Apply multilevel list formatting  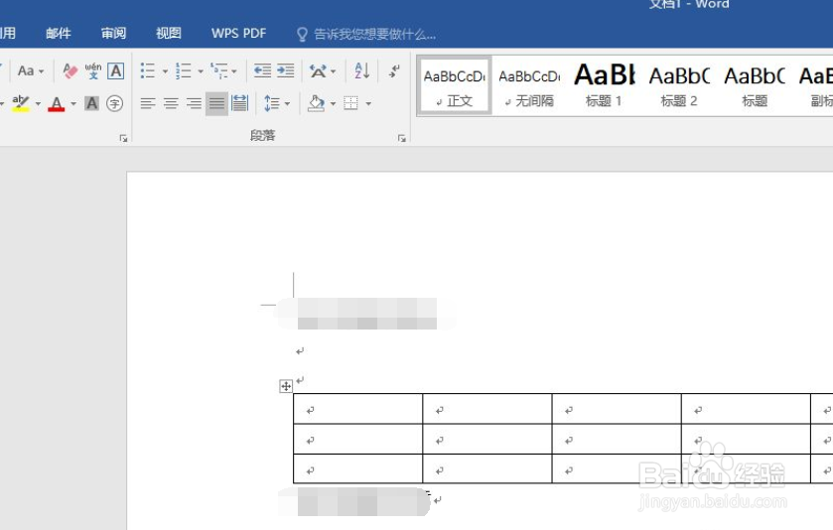[x=218, y=70]
